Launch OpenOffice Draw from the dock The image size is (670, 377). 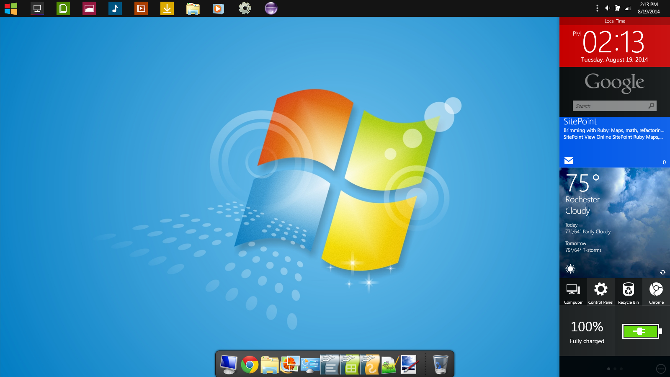coord(370,364)
